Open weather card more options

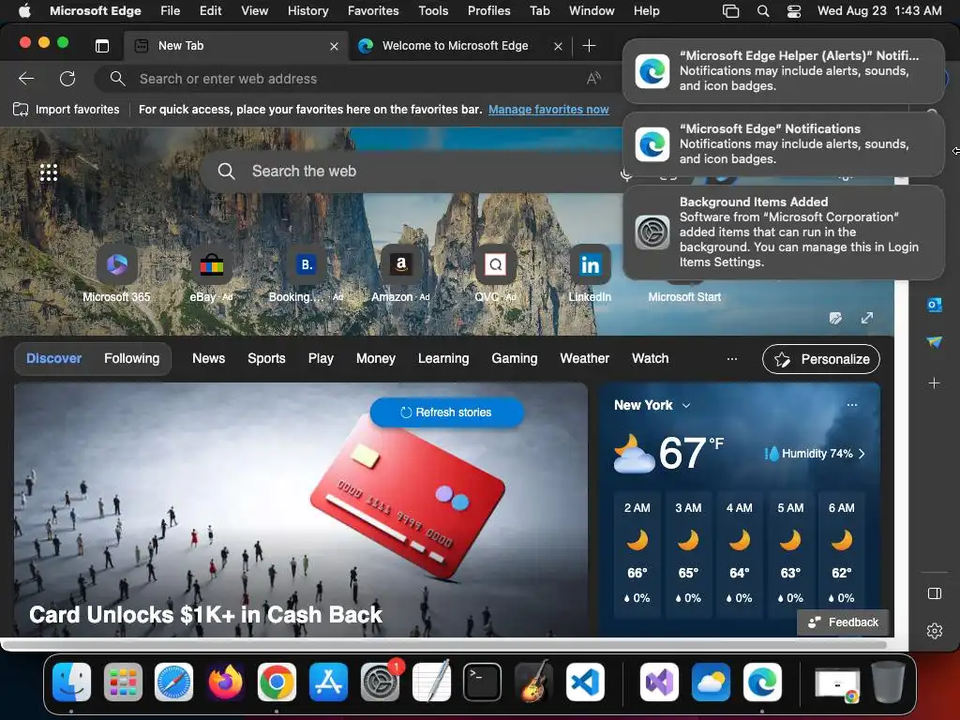tap(851, 405)
